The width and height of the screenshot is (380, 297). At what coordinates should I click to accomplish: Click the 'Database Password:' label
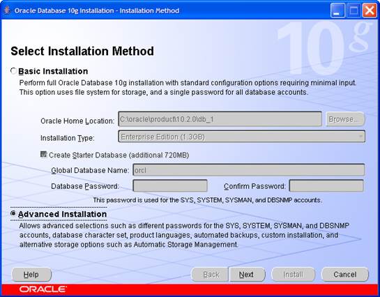click(x=85, y=186)
